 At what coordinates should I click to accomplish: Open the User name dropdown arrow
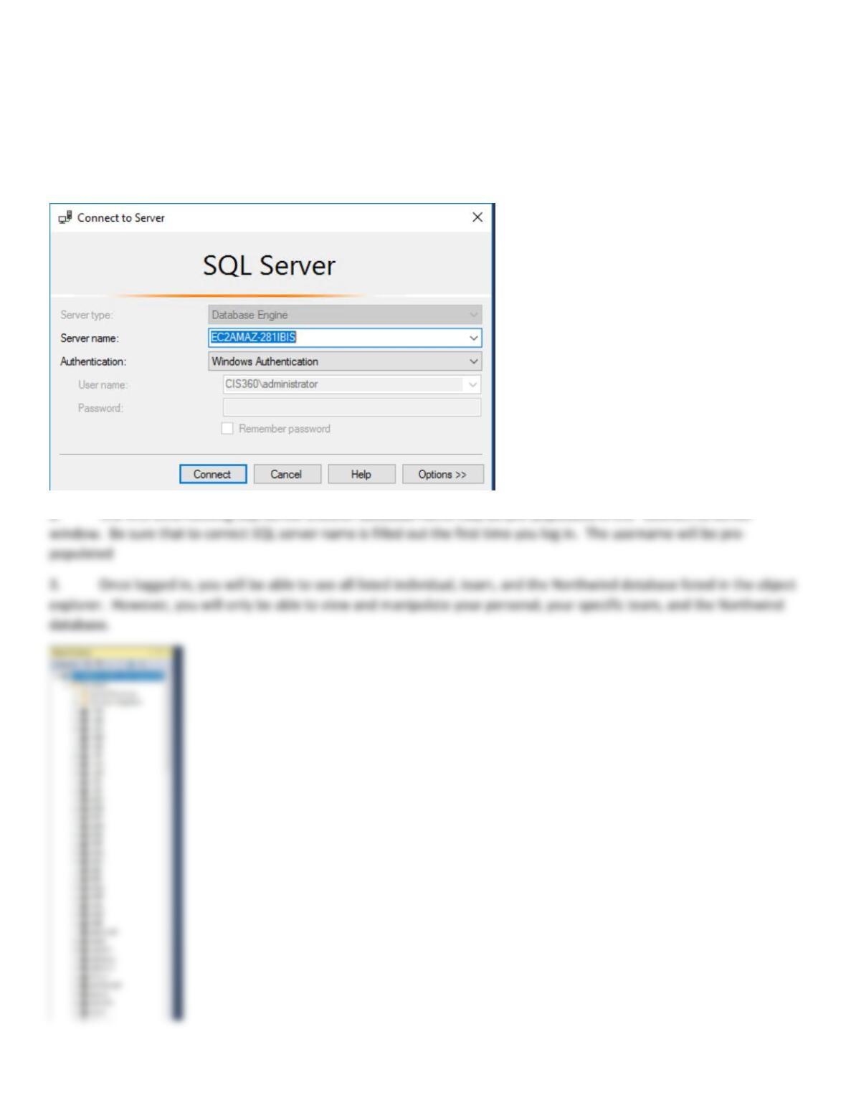click(x=472, y=384)
